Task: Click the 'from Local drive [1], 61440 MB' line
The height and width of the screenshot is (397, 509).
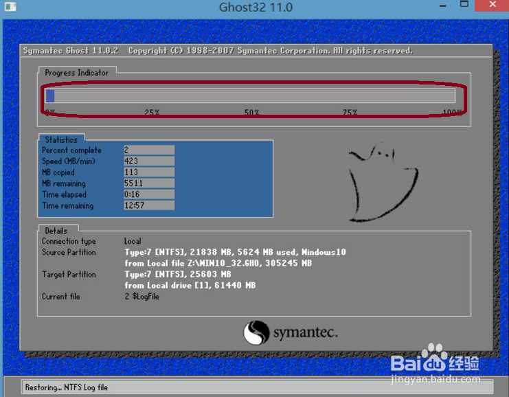Action: tap(190, 285)
